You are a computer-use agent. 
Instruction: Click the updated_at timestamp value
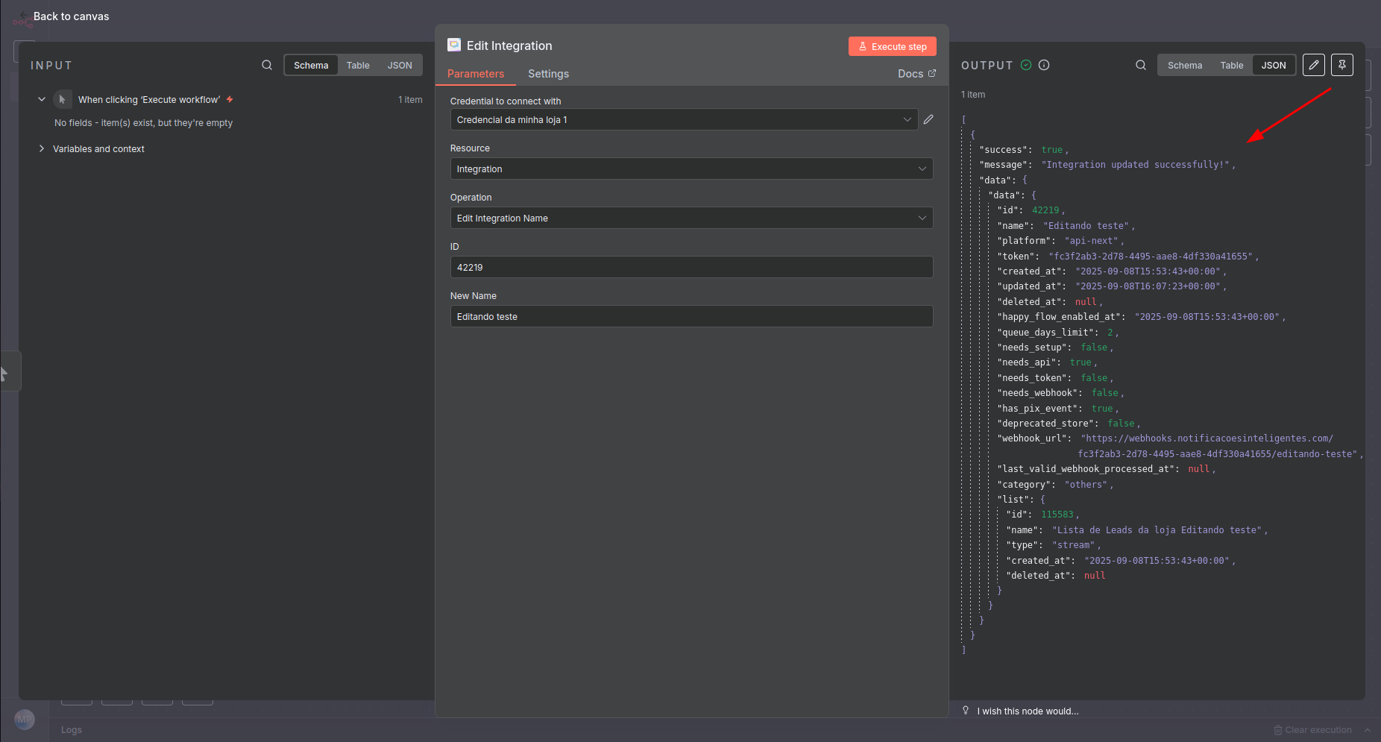[1148, 286]
